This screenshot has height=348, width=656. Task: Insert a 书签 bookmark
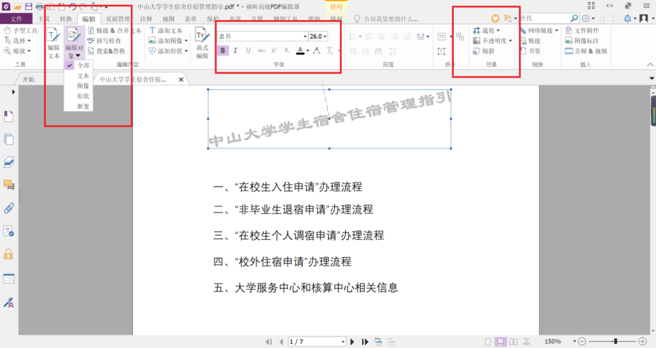[530, 51]
